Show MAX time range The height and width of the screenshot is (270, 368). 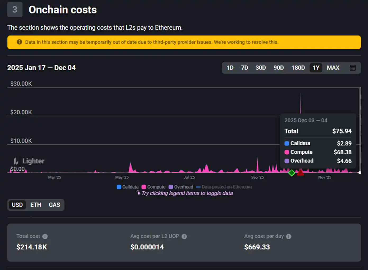pos(333,68)
